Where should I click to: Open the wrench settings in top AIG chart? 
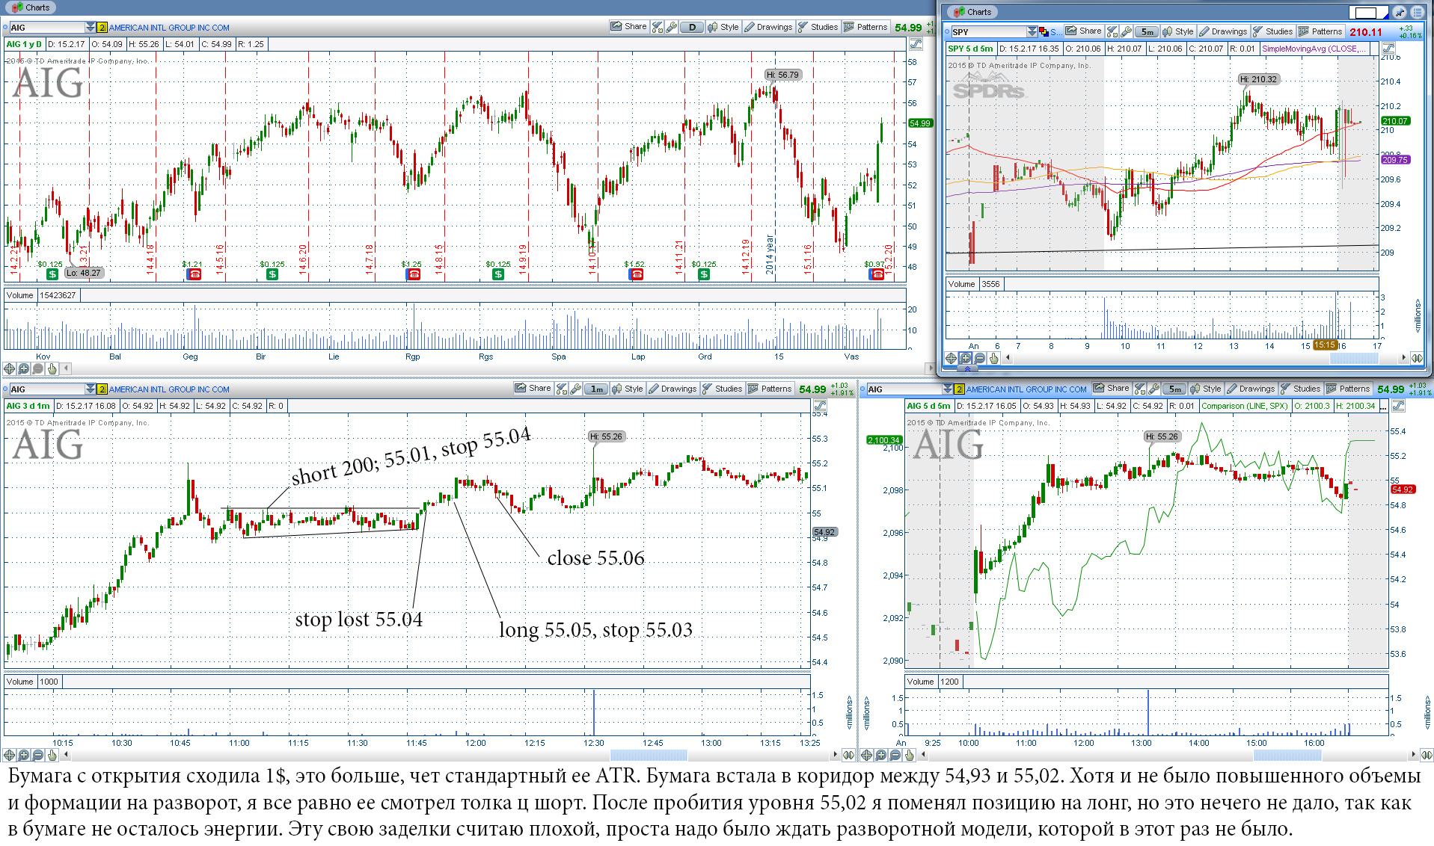tap(671, 27)
